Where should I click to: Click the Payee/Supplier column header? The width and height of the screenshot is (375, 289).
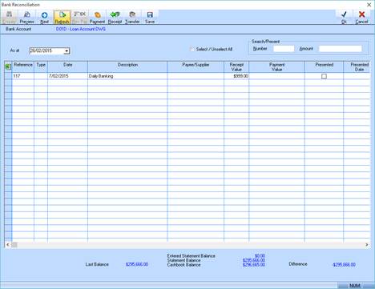click(196, 66)
